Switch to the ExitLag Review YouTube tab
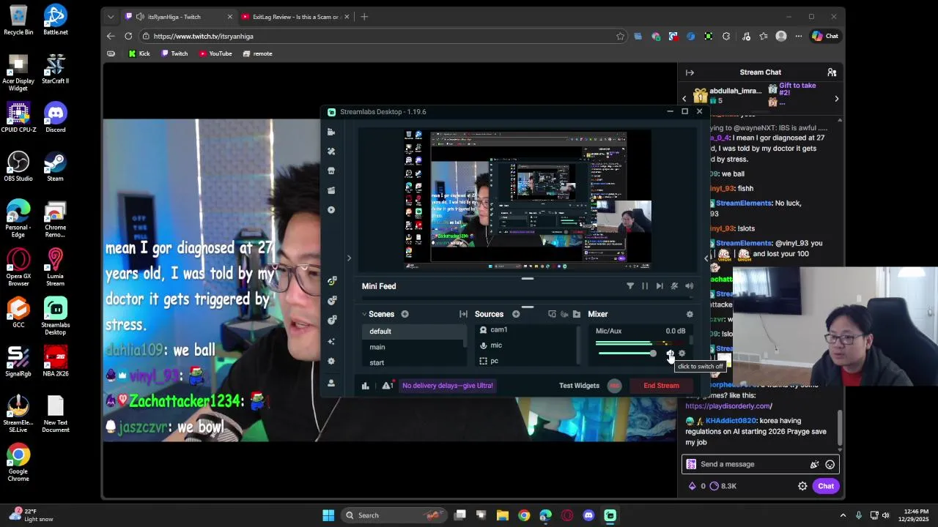The width and height of the screenshot is (938, 527). (x=295, y=17)
